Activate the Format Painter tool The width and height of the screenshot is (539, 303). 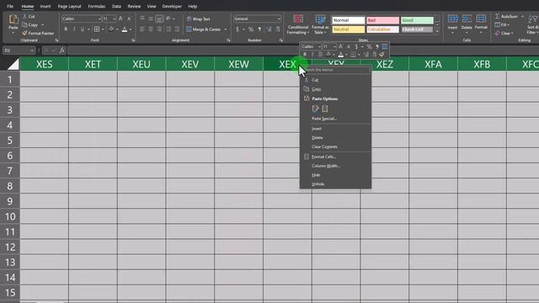click(38, 34)
